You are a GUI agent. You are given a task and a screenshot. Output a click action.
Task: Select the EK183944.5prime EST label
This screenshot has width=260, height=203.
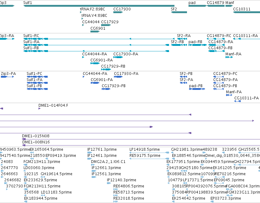(41, 198)
